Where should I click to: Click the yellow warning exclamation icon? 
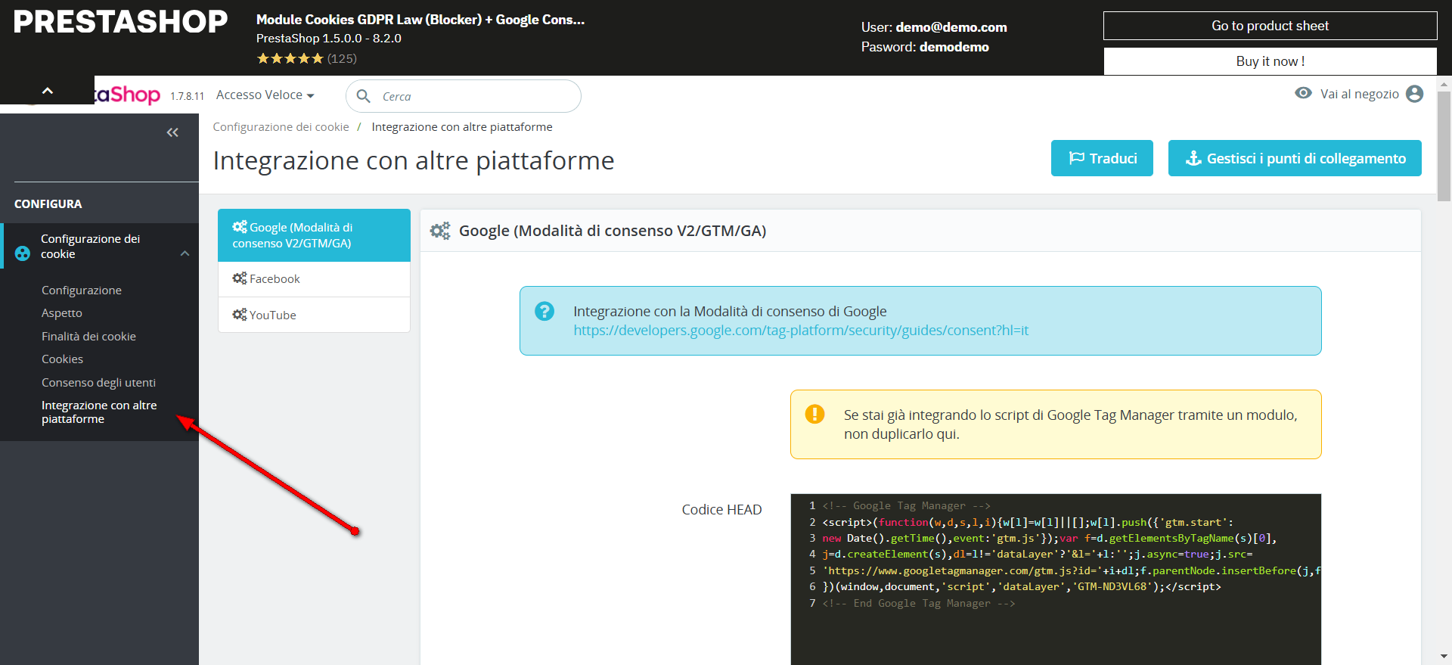coord(814,414)
